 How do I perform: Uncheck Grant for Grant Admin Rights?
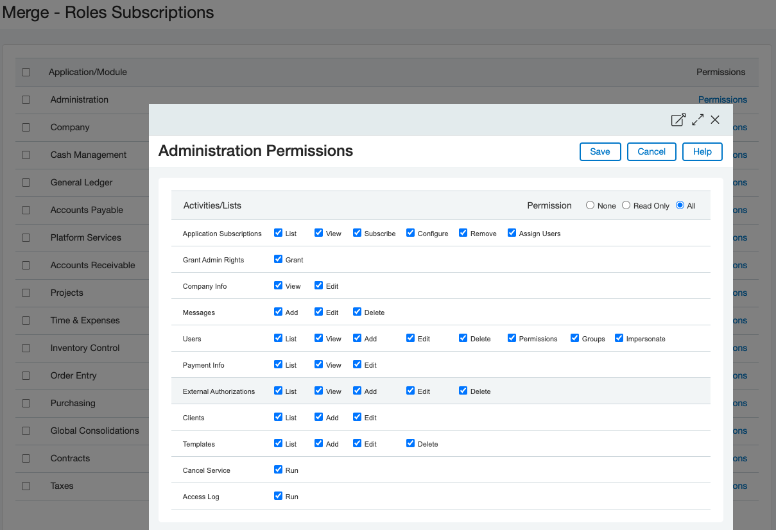click(278, 259)
